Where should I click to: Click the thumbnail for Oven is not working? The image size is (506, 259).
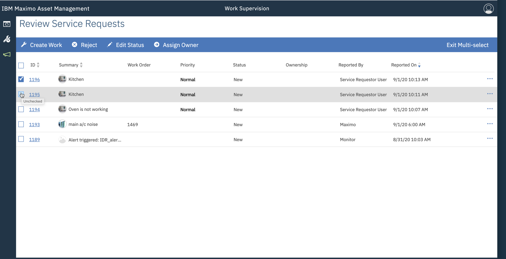pos(62,109)
